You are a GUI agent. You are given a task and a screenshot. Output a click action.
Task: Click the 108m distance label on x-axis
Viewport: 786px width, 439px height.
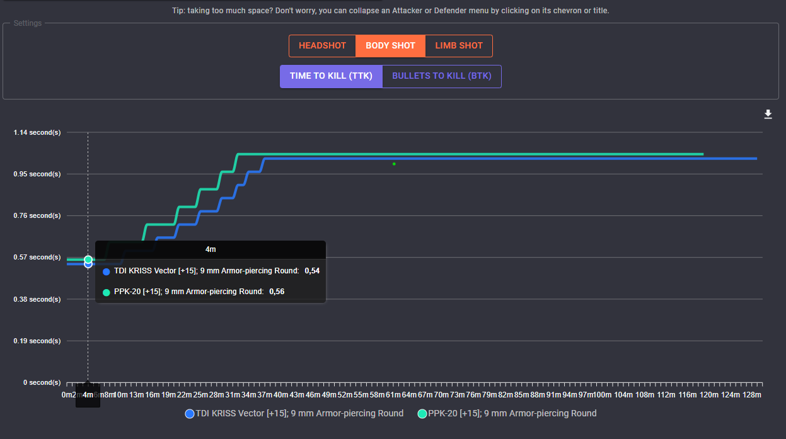[645, 395]
